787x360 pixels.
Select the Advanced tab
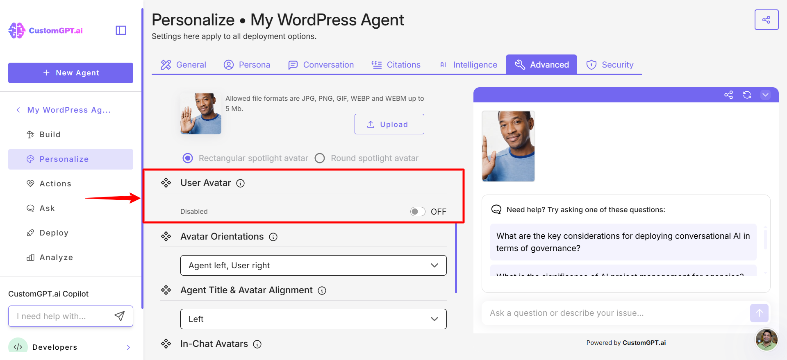(x=541, y=65)
